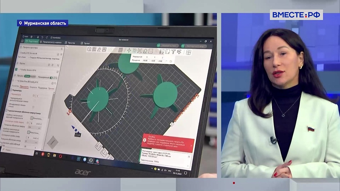Open Opera browser from the Windows taskbar
This screenshot has height=191, width=340.
pos(60,156)
